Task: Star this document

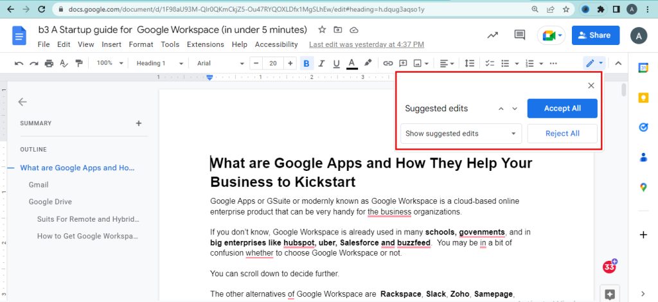Action: 322,30
